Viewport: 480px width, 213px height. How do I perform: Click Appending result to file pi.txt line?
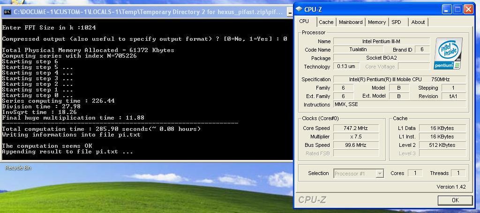tap(67, 152)
